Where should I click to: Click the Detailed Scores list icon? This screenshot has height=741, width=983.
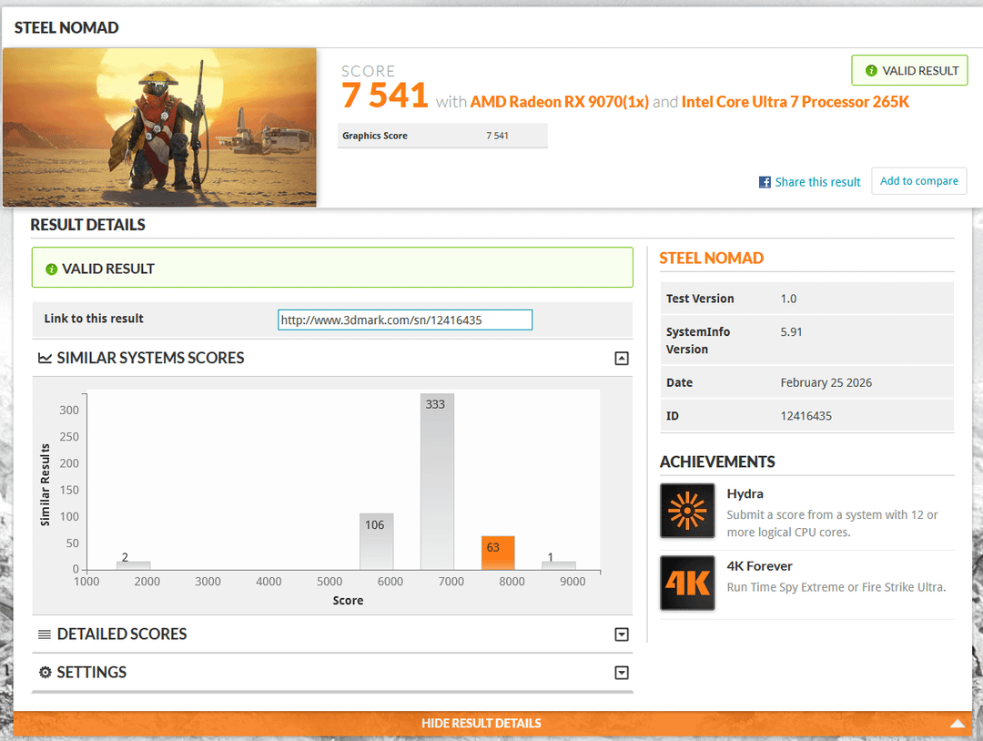pyautogui.click(x=45, y=634)
